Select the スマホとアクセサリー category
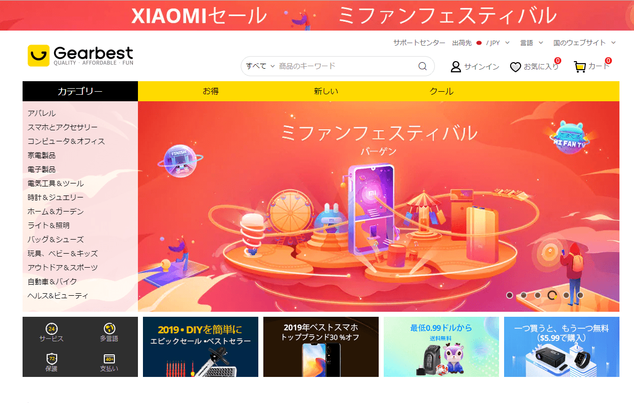This screenshot has width=634, height=403. tap(63, 127)
